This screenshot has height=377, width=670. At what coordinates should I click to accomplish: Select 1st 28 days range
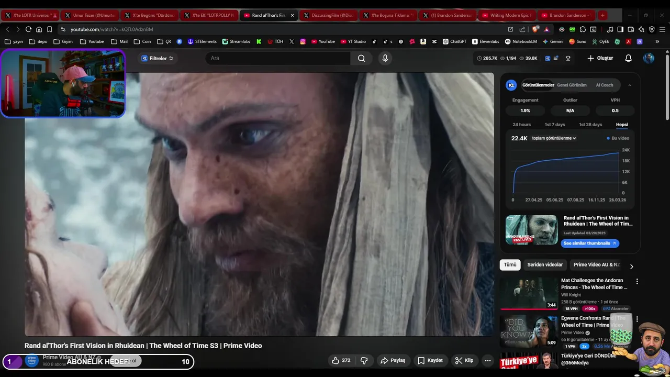[590, 125]
